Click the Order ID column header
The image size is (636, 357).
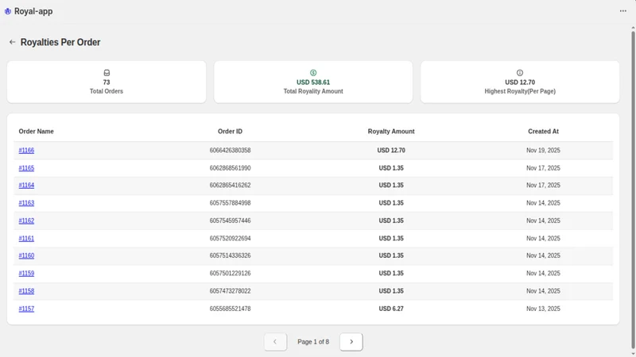(230, 131)
